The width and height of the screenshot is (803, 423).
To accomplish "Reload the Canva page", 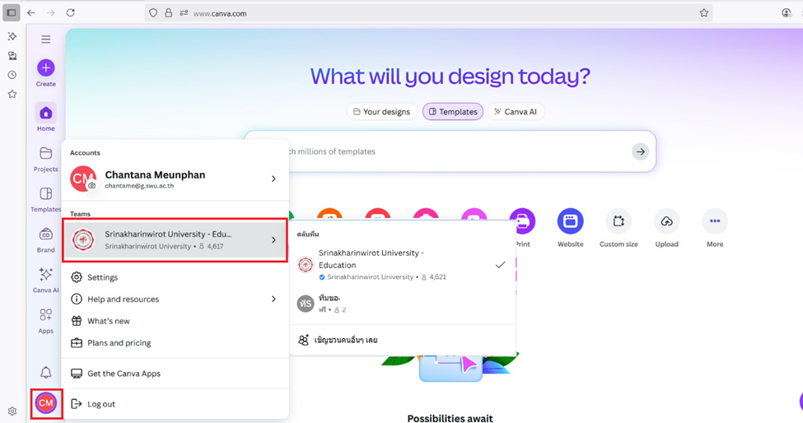I will [x=71, y=13].
